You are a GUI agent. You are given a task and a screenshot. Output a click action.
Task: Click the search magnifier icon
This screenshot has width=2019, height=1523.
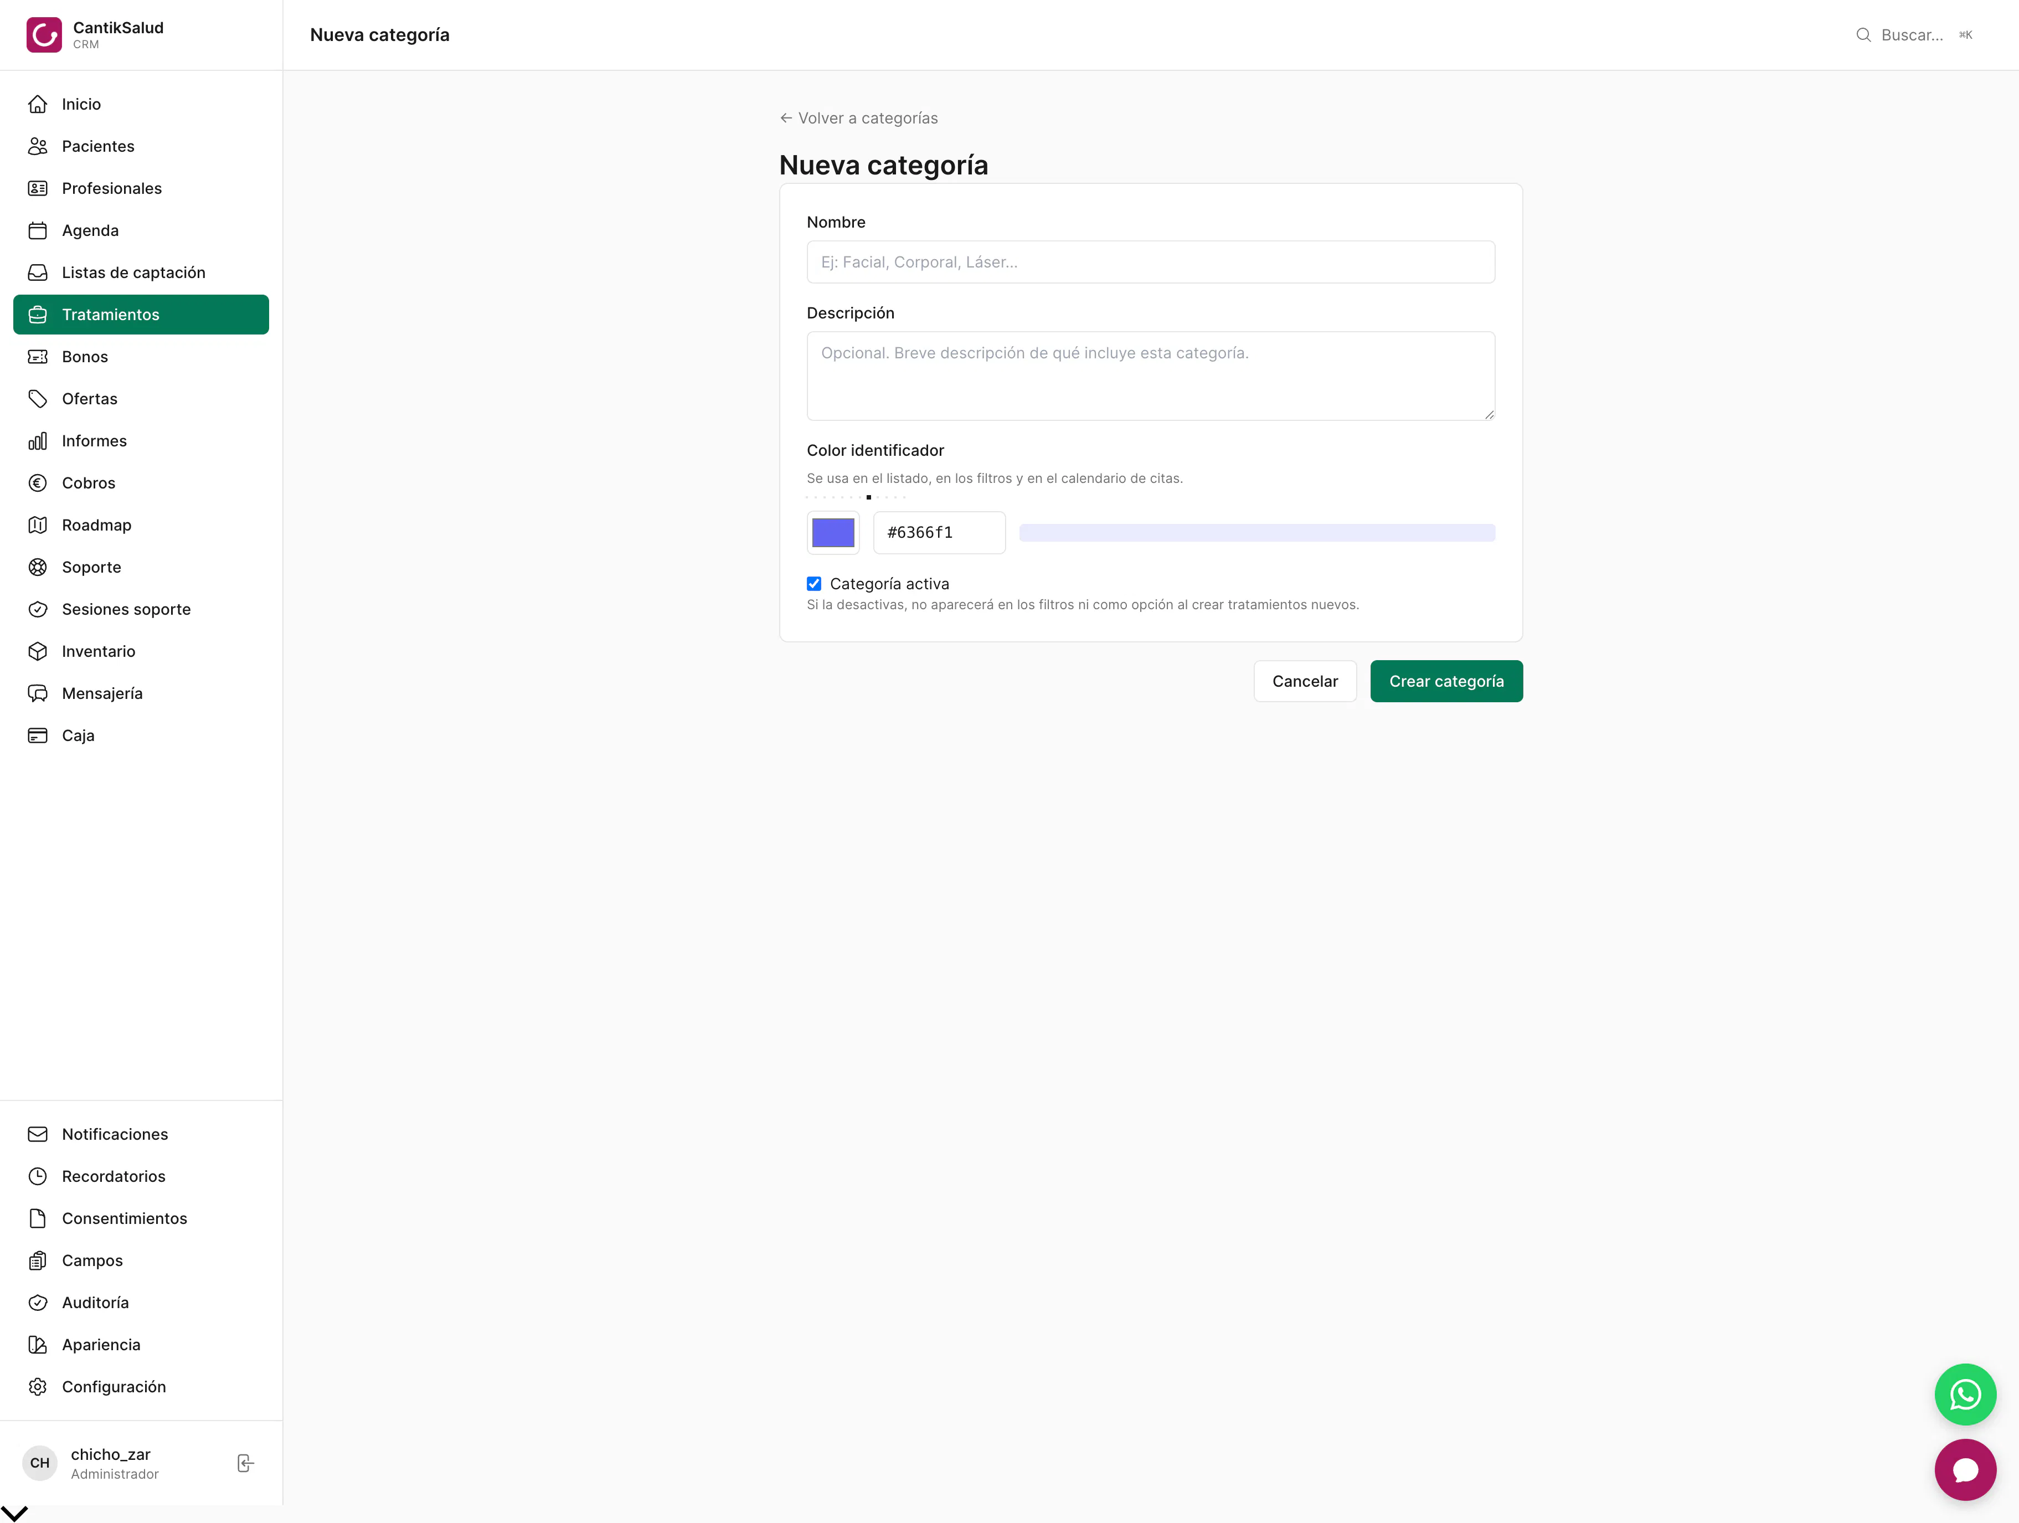pyautogui.click(x=1863, y=35)
